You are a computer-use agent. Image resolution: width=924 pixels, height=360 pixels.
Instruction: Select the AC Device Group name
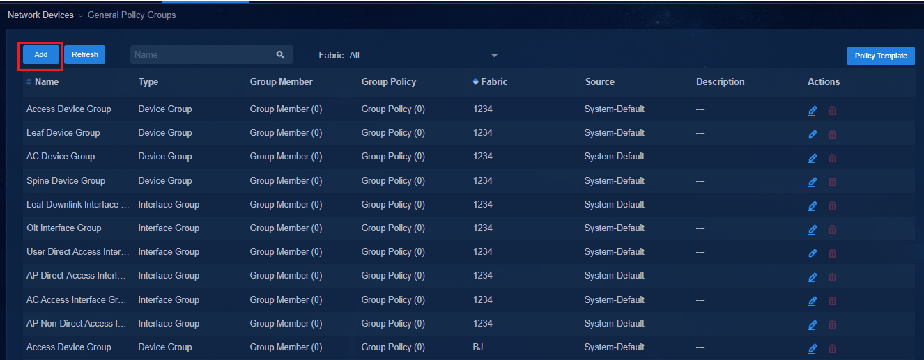(61, 156)
